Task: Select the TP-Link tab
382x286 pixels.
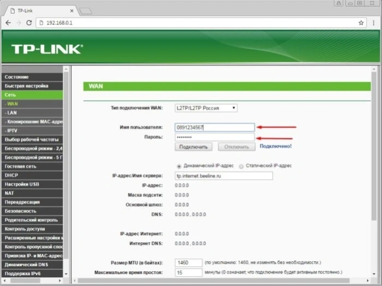Action: tap(42, 11)
